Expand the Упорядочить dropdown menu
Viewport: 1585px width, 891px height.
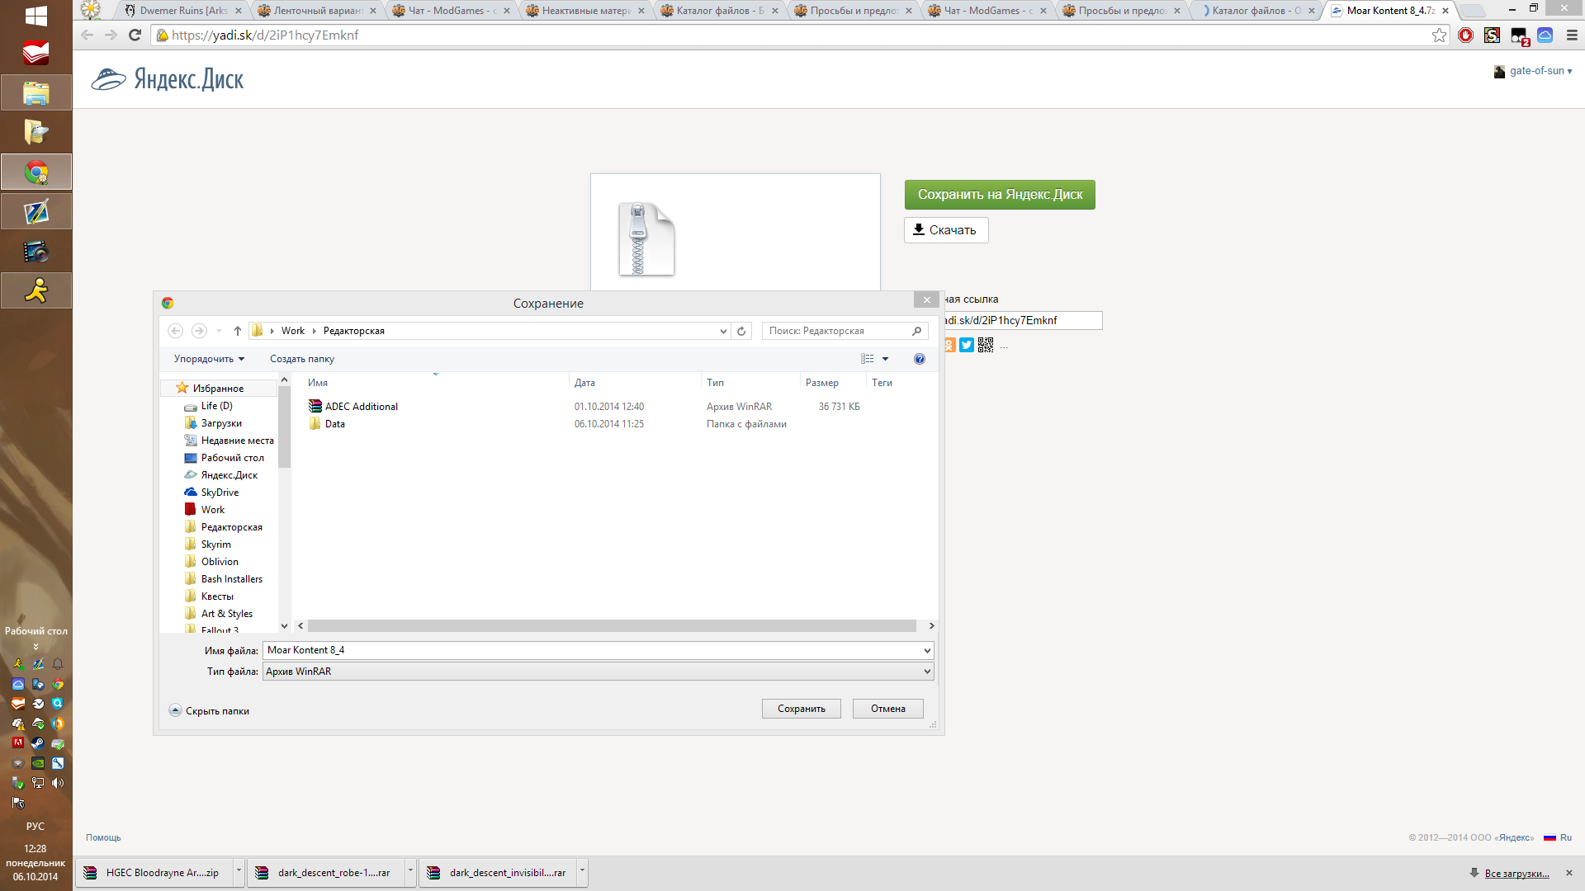click(x=209, y=359)
